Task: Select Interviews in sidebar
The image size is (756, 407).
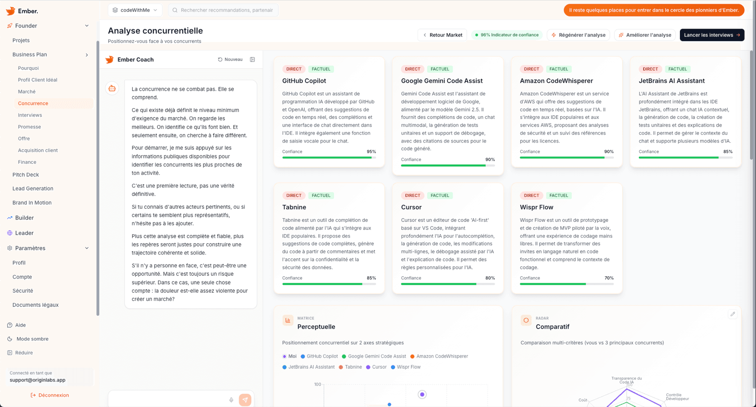Action: 30,115
